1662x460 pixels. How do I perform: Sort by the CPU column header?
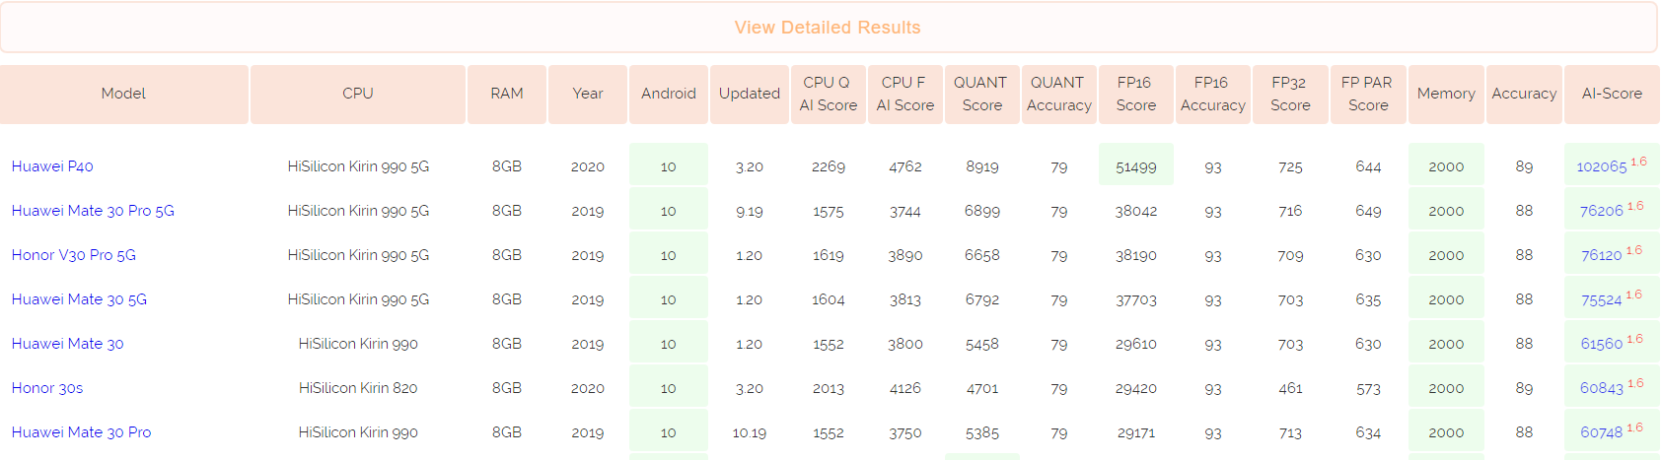[x=358, y=94]
